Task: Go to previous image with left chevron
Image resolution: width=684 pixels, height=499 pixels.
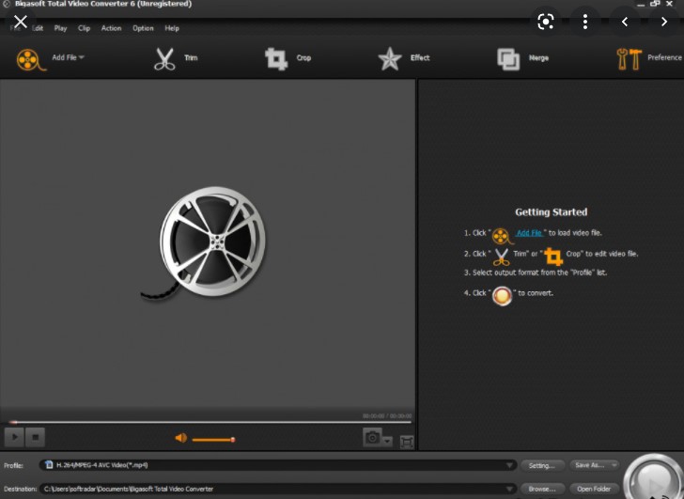Action: tap(625, 22)
